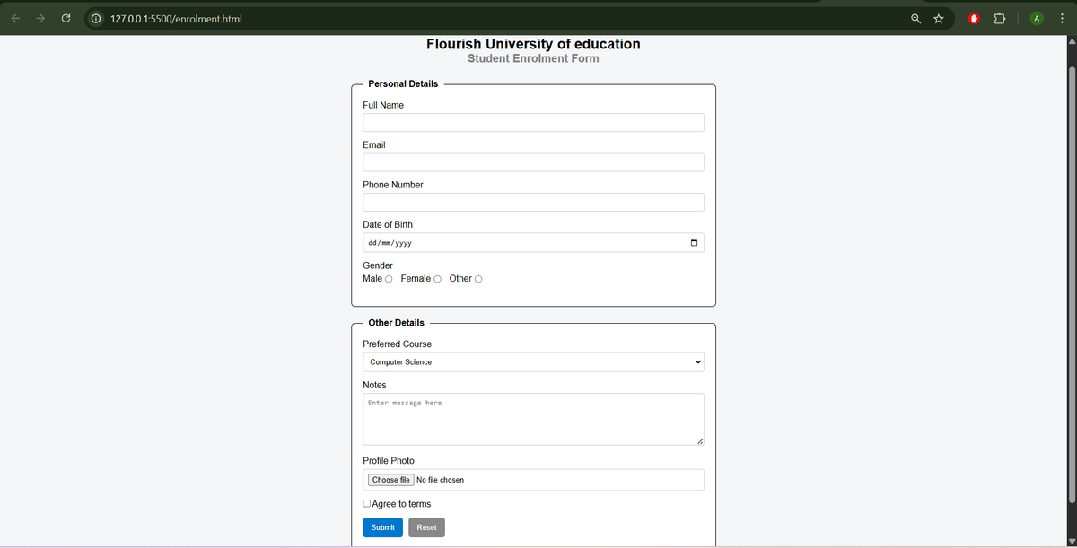Open the Preferred Course dropdown
The image size is (1077, 548).
(533, 362)
